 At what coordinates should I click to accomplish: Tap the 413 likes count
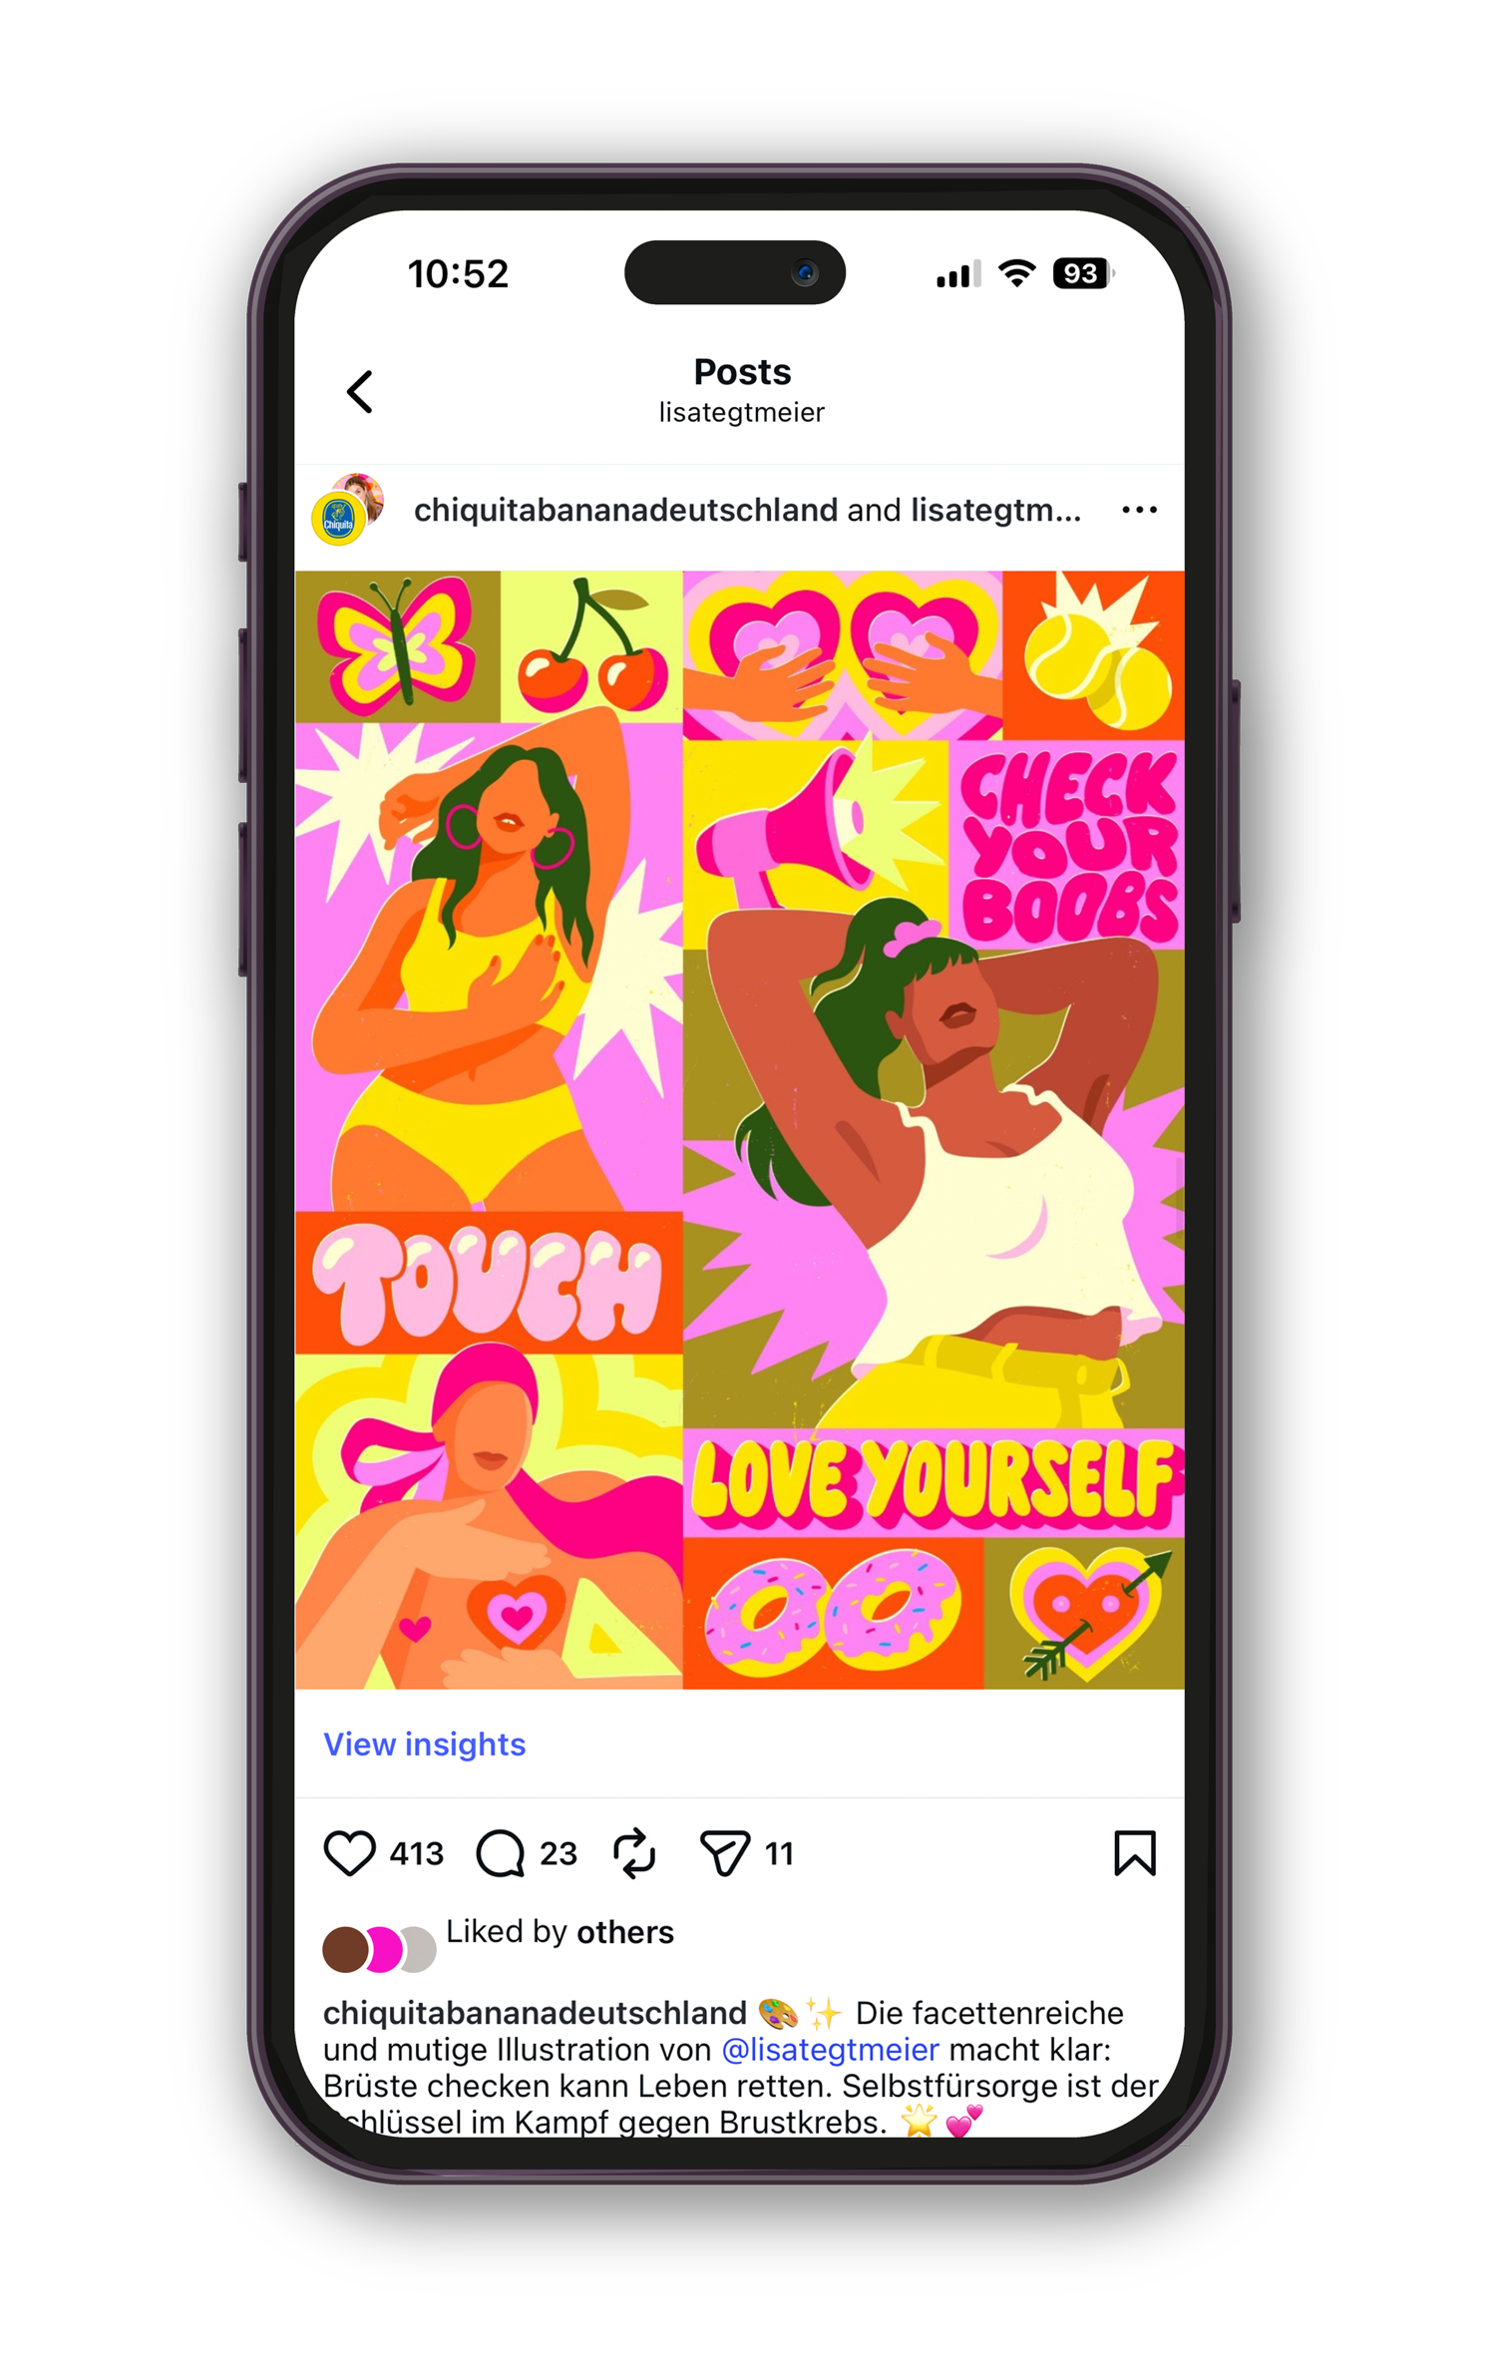(x=416, y=1853)
